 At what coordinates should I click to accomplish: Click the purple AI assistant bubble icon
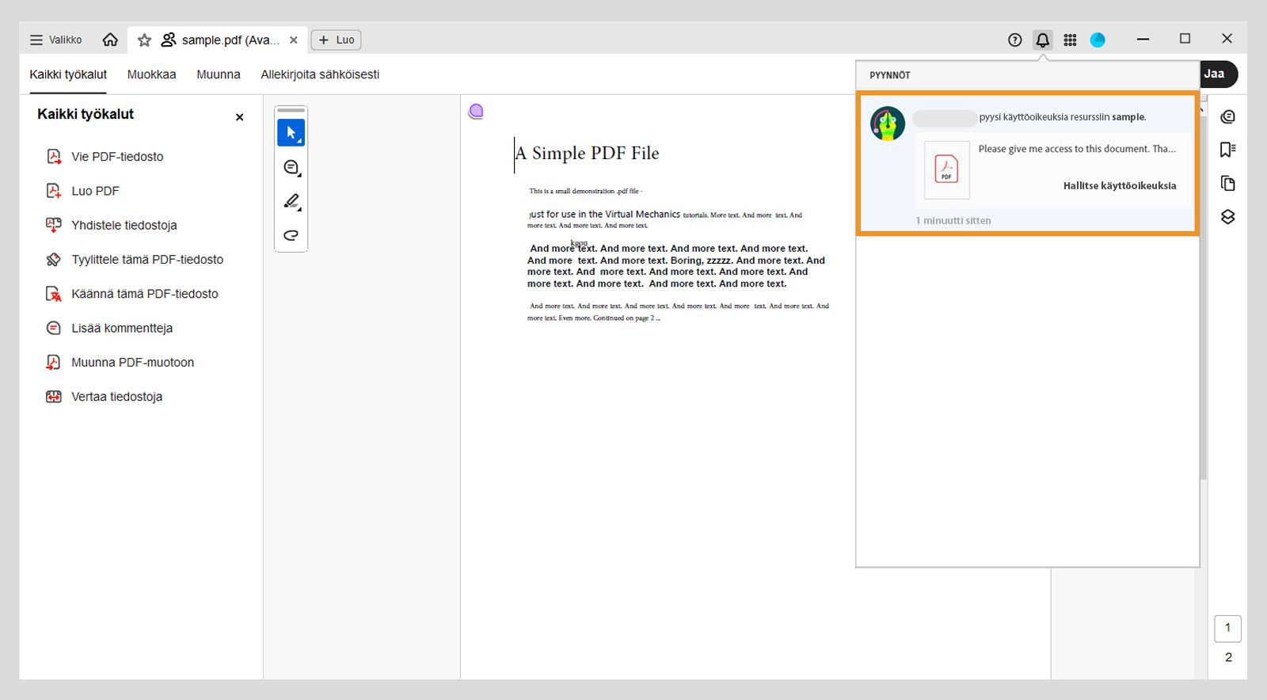(476, 111)
